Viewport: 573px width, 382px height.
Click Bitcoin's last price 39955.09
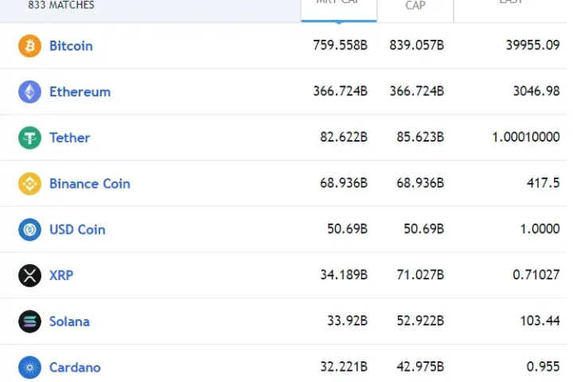[x=532, y=46]
